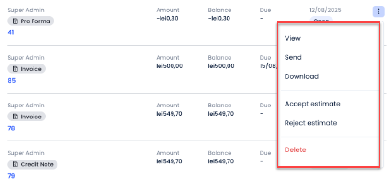Select View from the context menu
The image size is (389, 181).
point(293,38)
